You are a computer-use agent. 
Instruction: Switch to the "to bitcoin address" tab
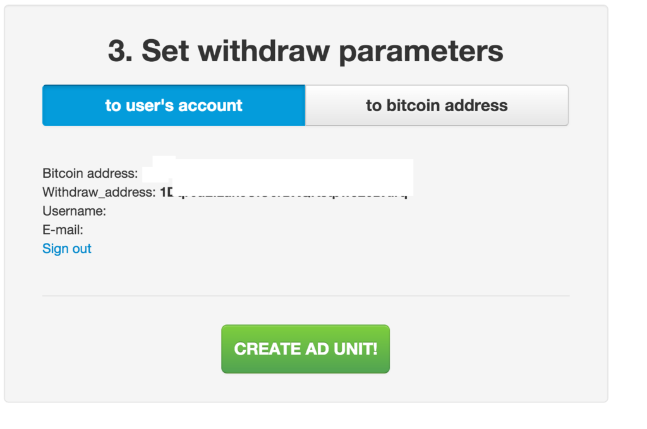click(x=437, y=105)
